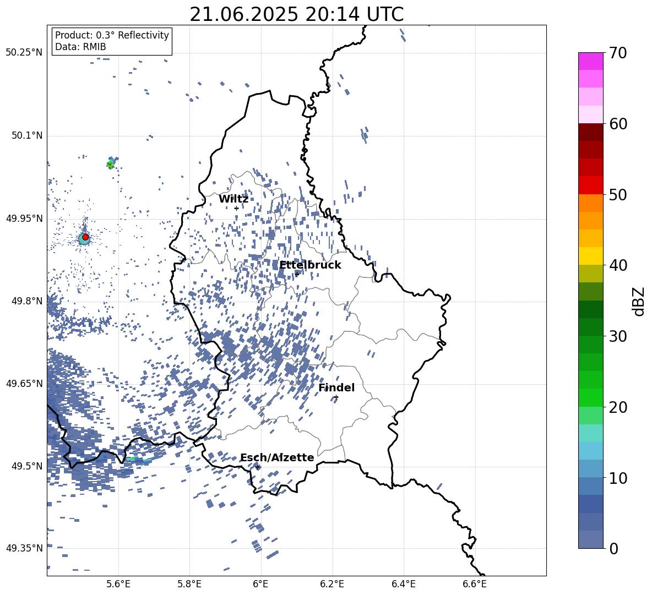
Task: Click the 49.5°N latitude label
Action: [27, 466]
